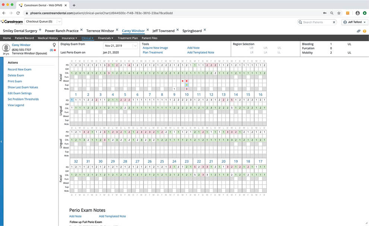This screenshot has height=226, width=369.
Task: Click the cascading windows icon
Action: (359, 31)
